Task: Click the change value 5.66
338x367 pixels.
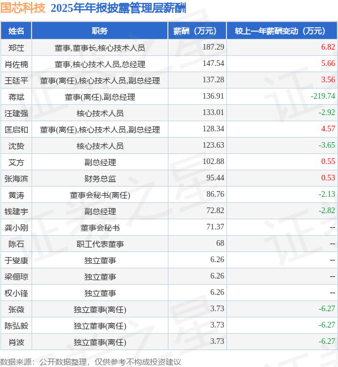Action: tap(328, 64)
